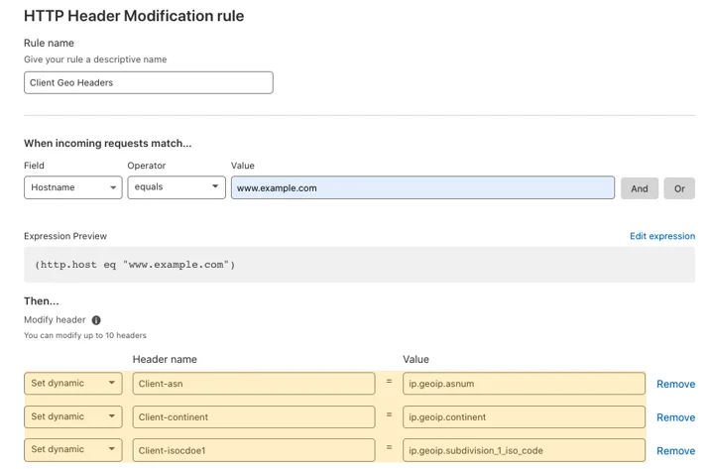Click the Or button
This screenshot has width=709, height=469.
click(679, 188)
